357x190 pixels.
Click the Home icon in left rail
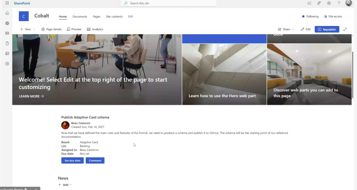coord(7,13)
